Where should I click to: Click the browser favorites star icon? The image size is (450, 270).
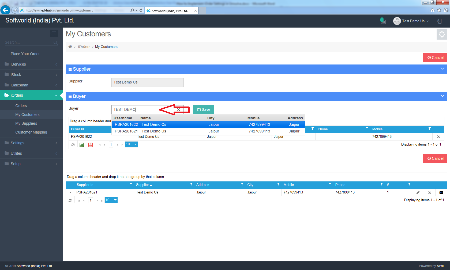(x=439, y=10)
